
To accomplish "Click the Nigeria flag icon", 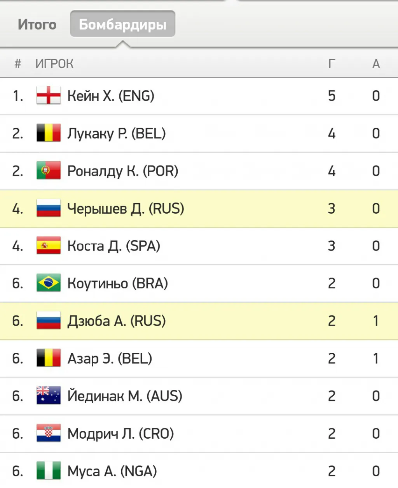I will pyautogui.click(x=49, y=471).
